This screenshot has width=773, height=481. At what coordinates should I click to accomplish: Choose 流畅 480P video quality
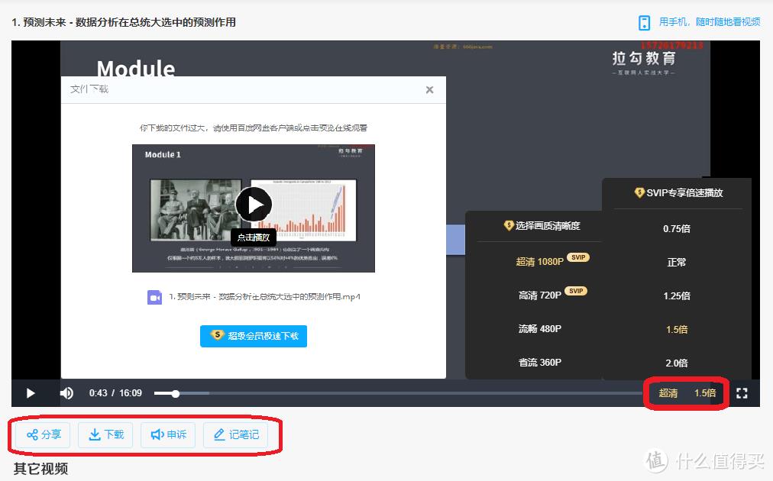(539, 328)
